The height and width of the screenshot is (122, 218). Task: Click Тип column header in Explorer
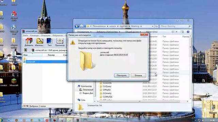point(164,37)
